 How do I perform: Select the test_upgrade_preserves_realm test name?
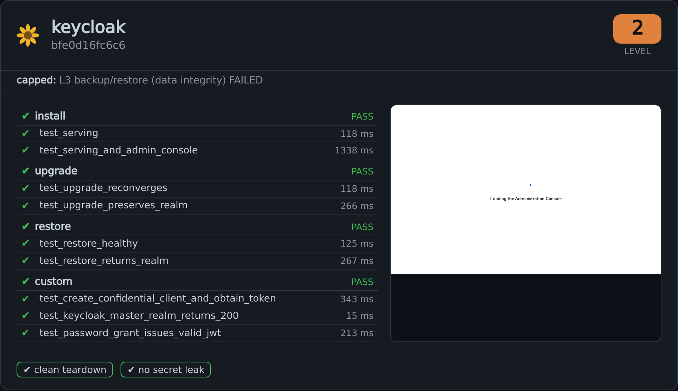click(x=113, y=205)
